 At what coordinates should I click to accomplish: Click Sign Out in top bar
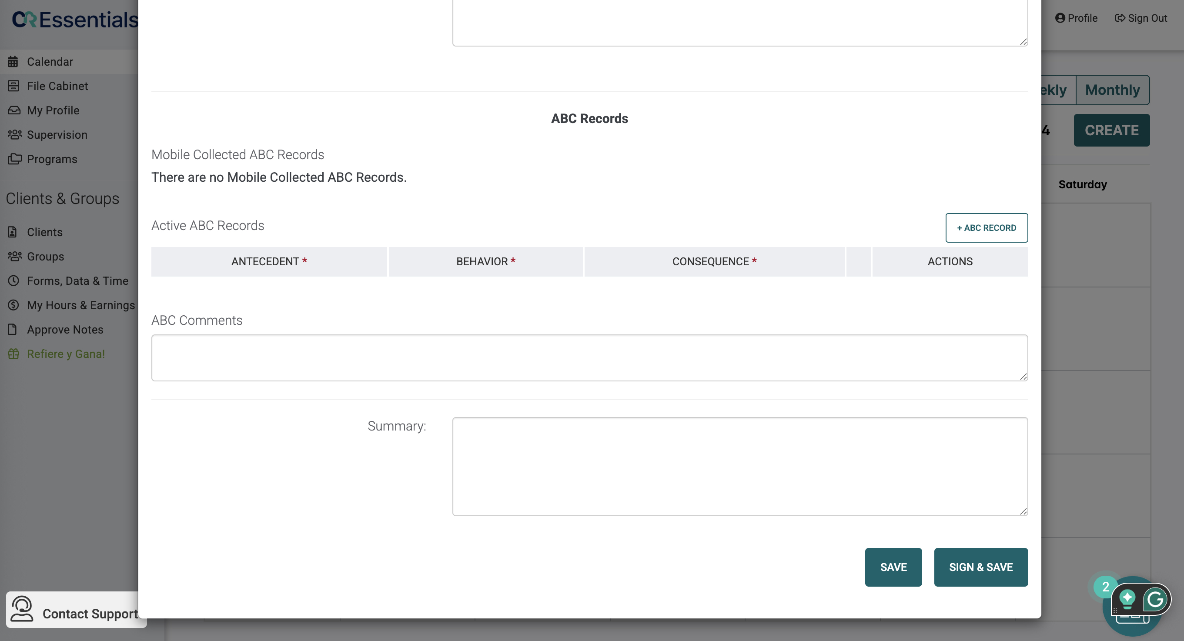pyautogui.click(x=1141, y=18)
